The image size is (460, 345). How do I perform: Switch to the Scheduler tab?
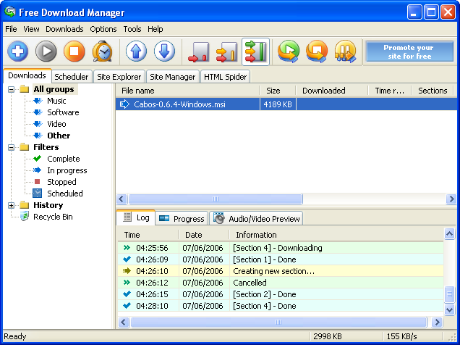tap(72, 76)
